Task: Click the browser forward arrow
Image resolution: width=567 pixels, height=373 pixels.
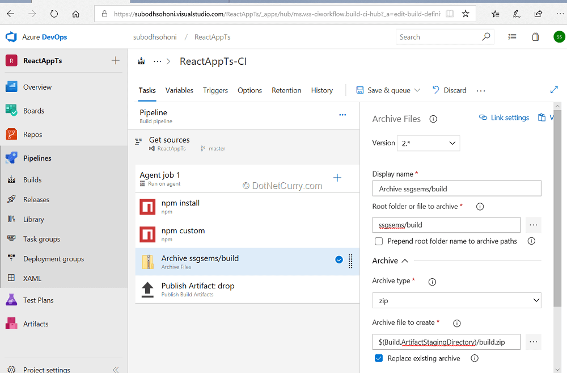Action: (32, 14)
